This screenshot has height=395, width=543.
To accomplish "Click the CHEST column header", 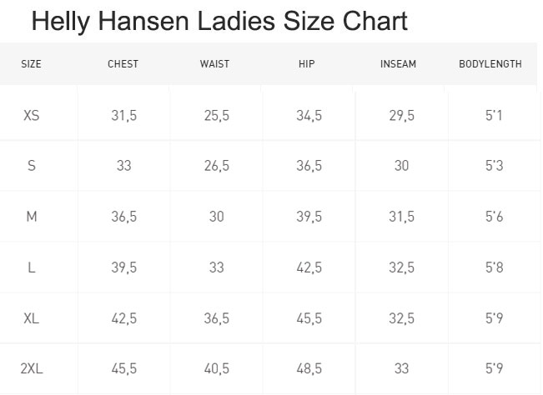I will coord(123,64).
